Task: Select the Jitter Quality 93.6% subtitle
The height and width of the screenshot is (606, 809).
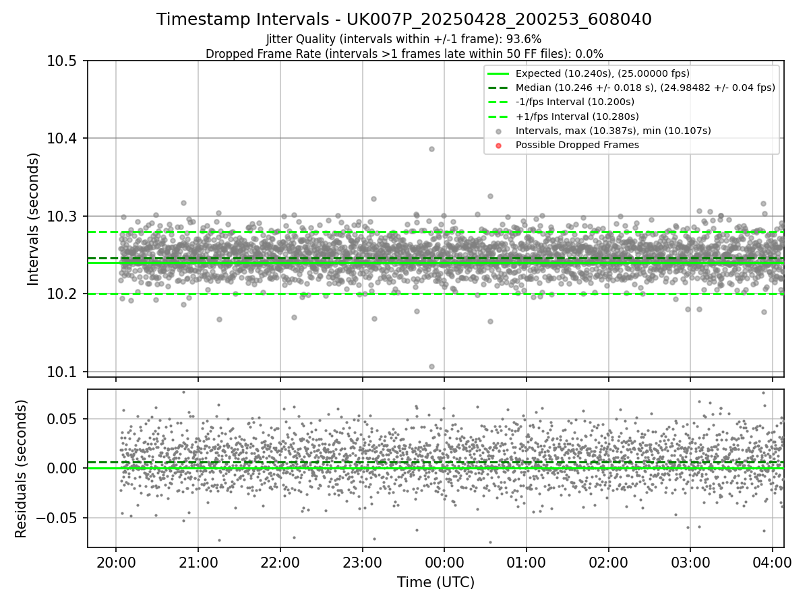Action: point(404,39)
